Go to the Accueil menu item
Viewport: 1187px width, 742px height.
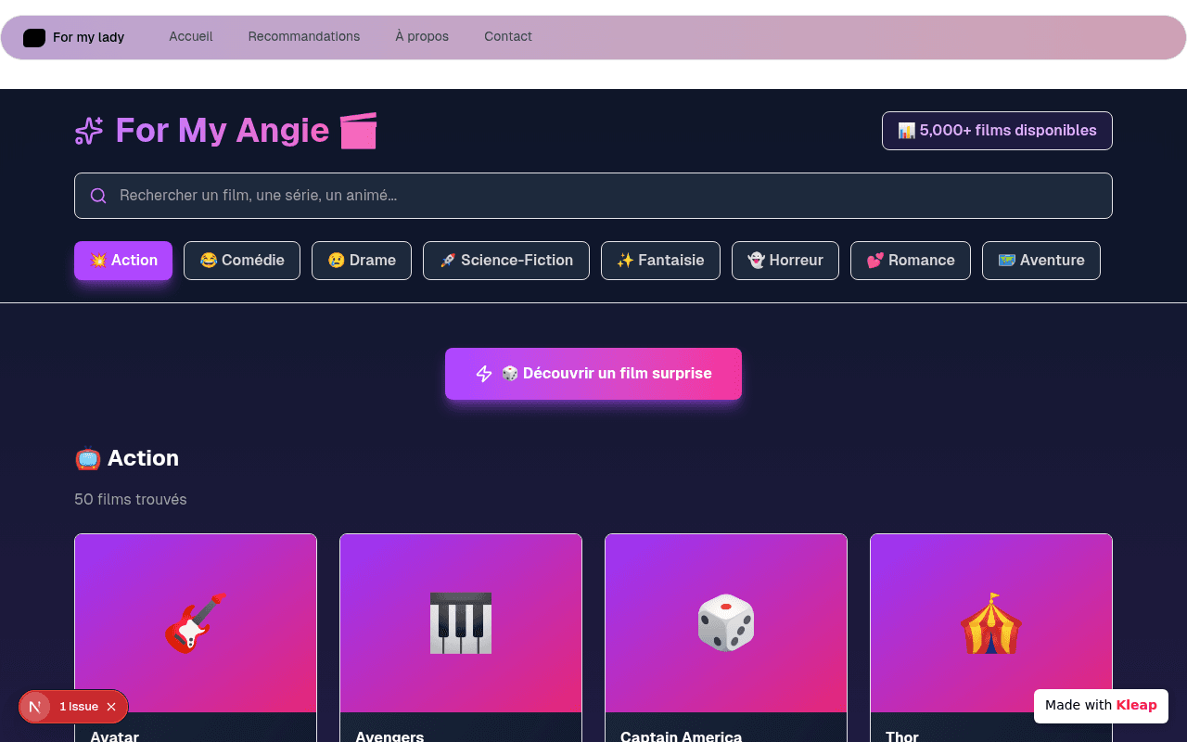[x=191, y=36]
